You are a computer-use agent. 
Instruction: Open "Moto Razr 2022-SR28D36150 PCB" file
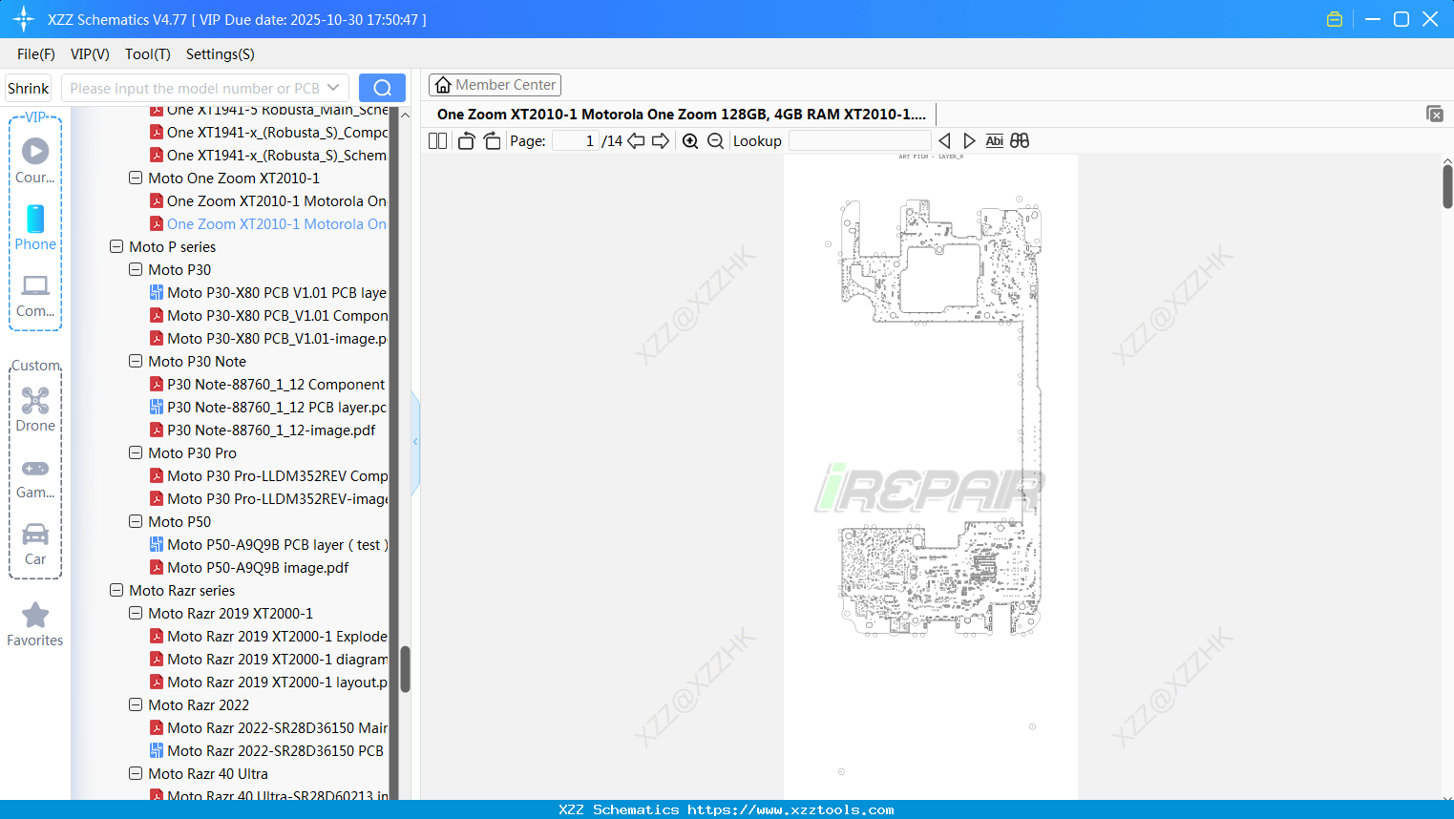pos(266,750)
